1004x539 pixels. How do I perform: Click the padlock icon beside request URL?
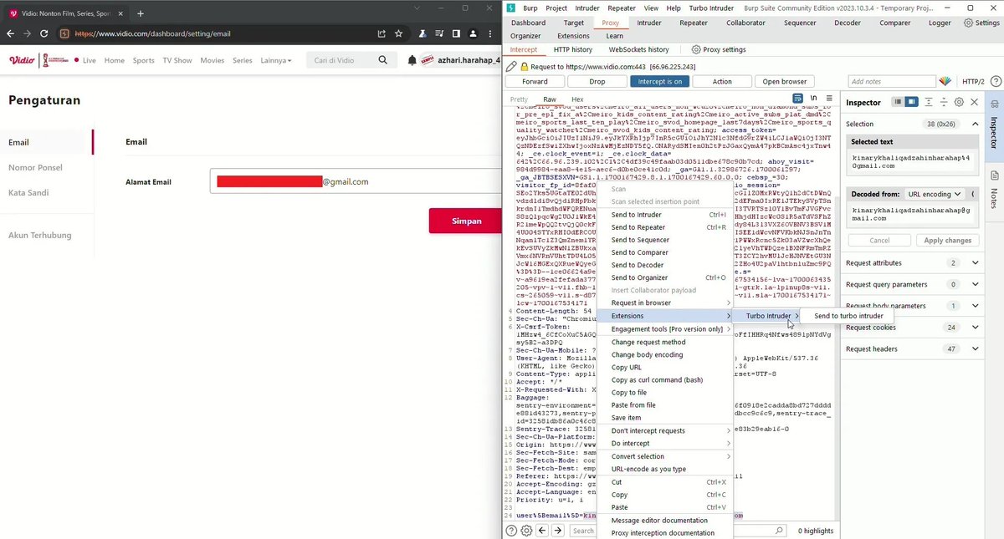[524, 65]
